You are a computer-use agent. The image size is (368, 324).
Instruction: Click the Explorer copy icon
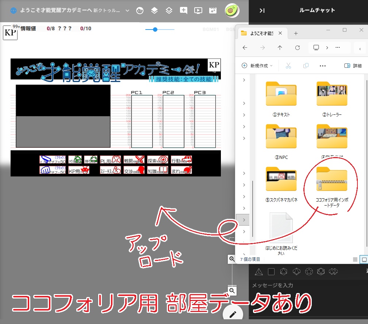pyautogui.click(x=306, y=66)
